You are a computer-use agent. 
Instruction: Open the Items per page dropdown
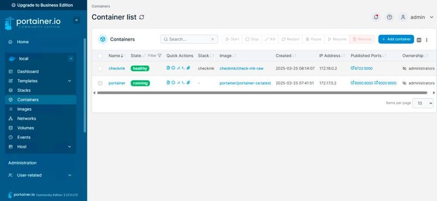tap(423, 103)
